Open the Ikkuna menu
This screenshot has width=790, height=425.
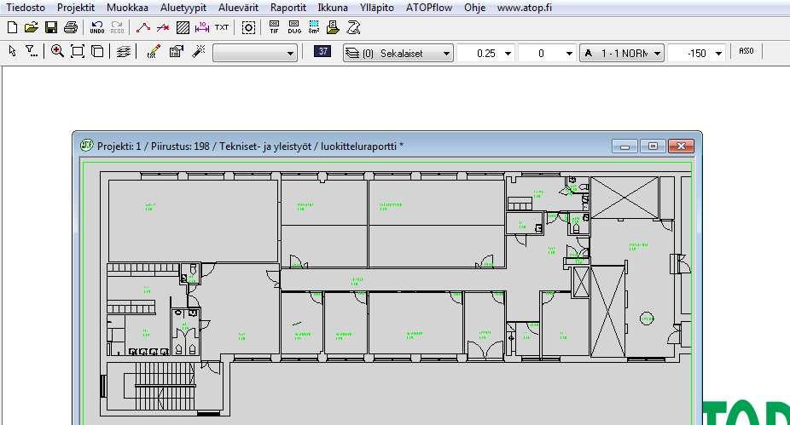coord(333,8)
